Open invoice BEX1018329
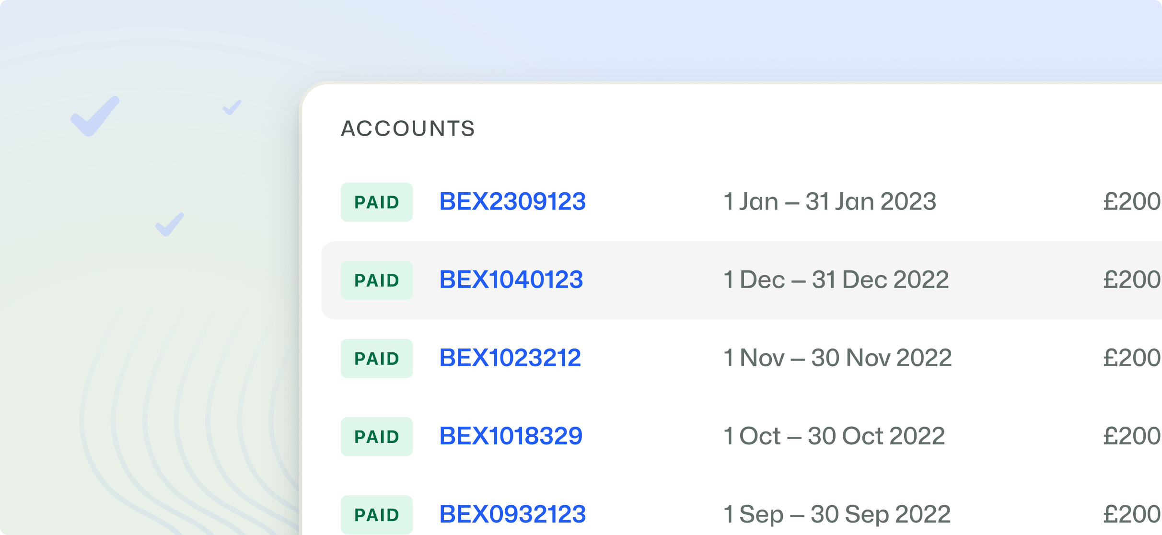 511,436
